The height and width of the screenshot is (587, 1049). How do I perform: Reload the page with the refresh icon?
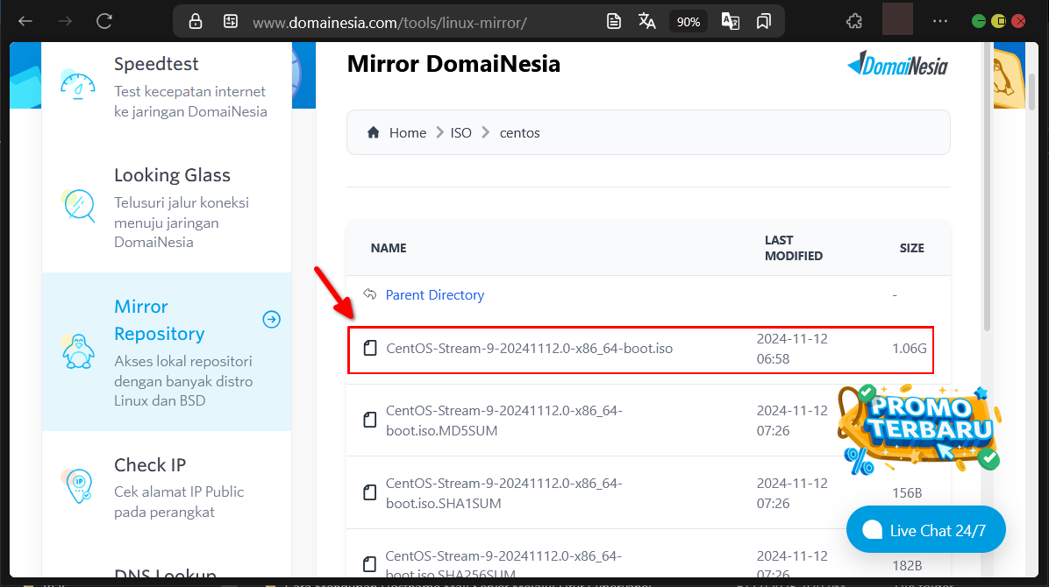pos(104,21)
